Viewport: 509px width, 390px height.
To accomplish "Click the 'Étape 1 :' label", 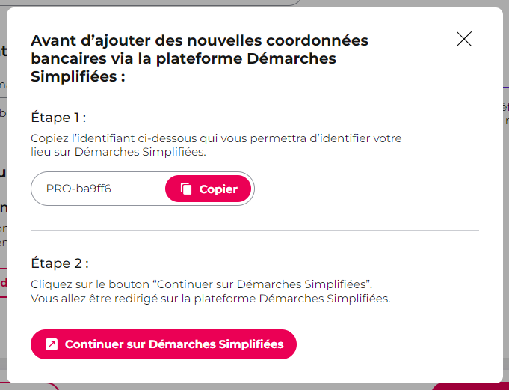I will (x=58, y=118).
